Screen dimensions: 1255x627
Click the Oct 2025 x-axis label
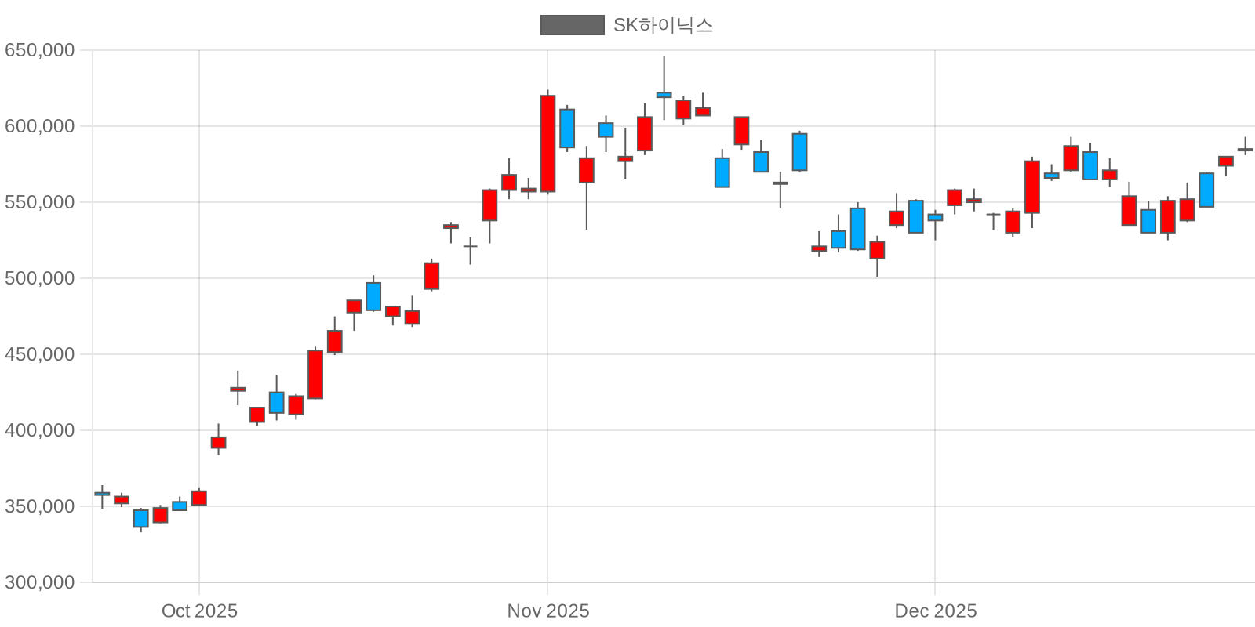point(199,611)
